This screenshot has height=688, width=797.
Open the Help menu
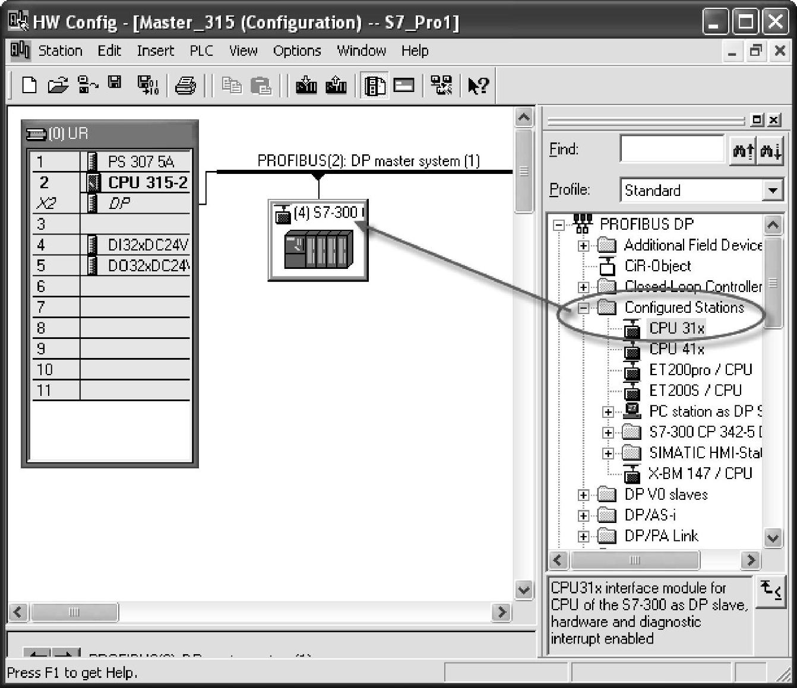pyautogui.click(x=415, y=51)
